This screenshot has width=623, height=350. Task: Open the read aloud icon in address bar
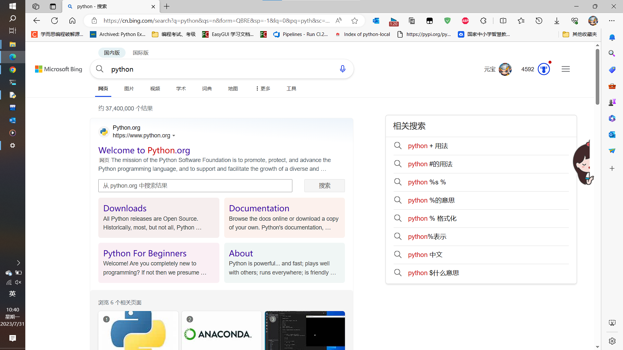tap(338, 21)
